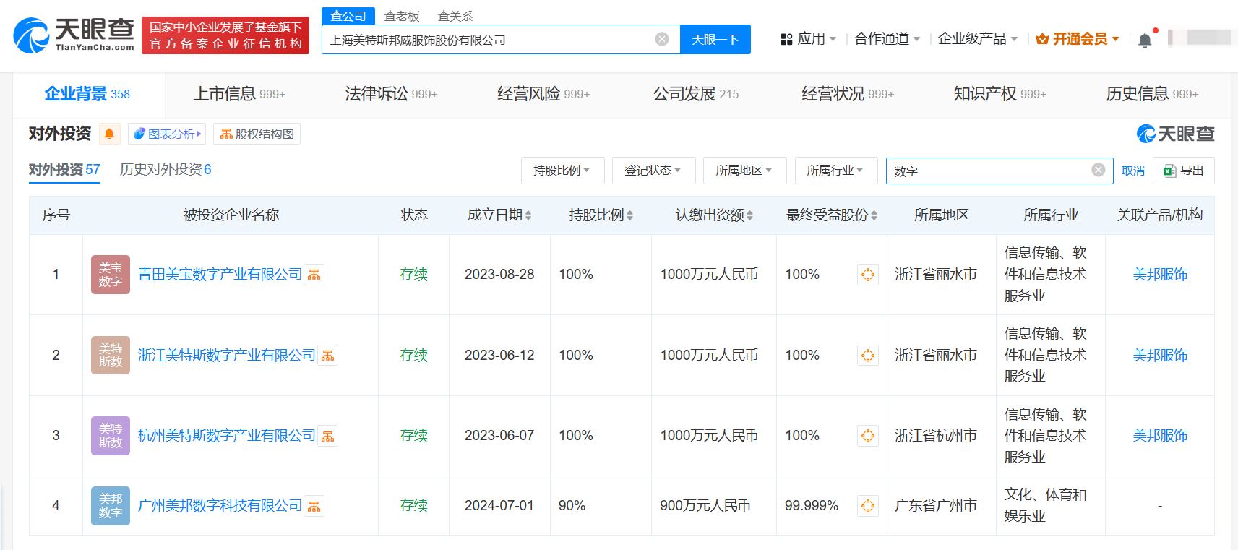
Task: Open equity structure icon for 青田美宝数字产业有限公司
Action: click(314, 275)
